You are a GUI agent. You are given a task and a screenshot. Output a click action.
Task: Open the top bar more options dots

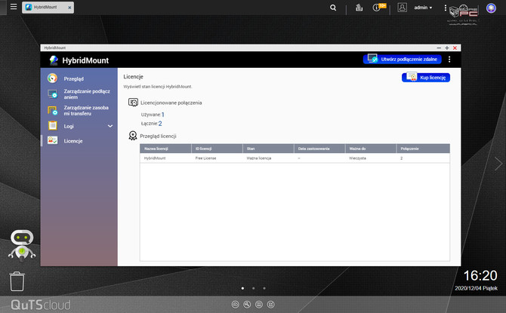click(x=446, y=8)
